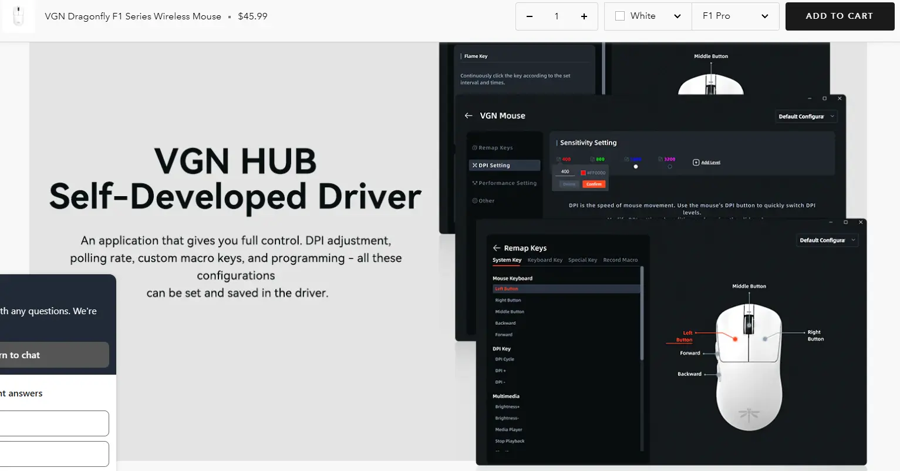The width and height of the screenshot is (900, 471).
Task: Click Middle Button label above Remap Keys mouse diagram
Action: pyautogui.click(x=749, y=287)
